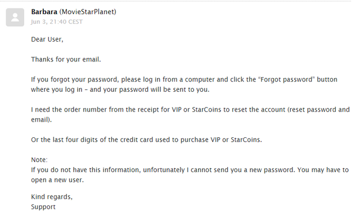The image size is (360, 220).
Task: Click the open a new user line
Action: coord(57,180)
